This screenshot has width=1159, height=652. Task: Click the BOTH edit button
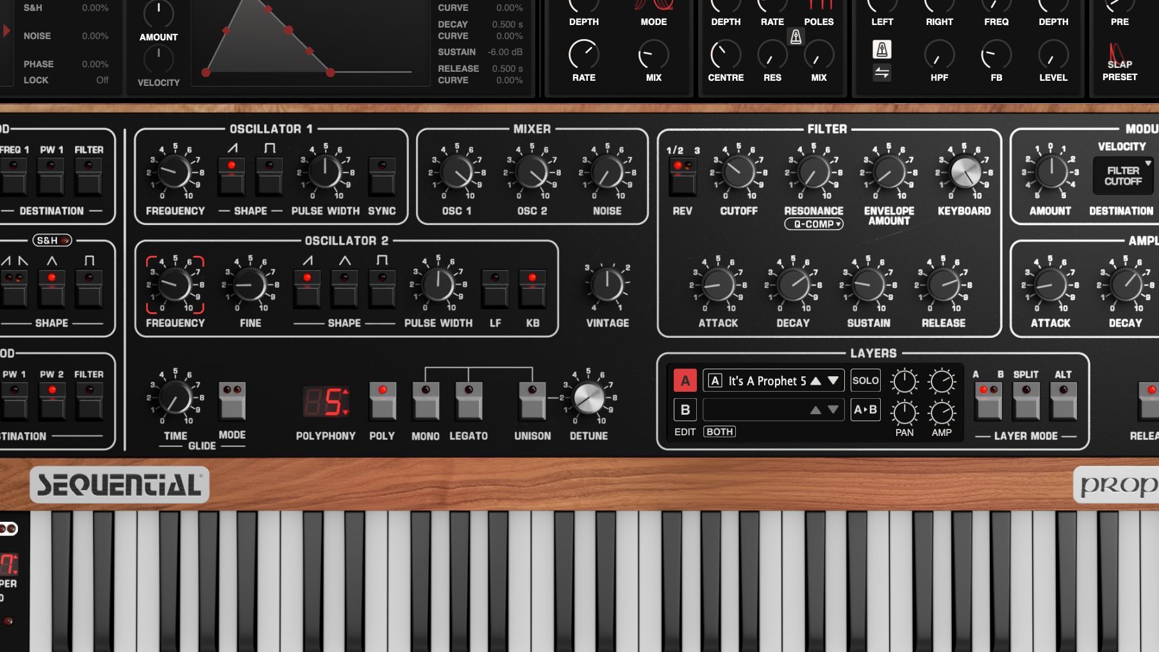coord(719,432)
